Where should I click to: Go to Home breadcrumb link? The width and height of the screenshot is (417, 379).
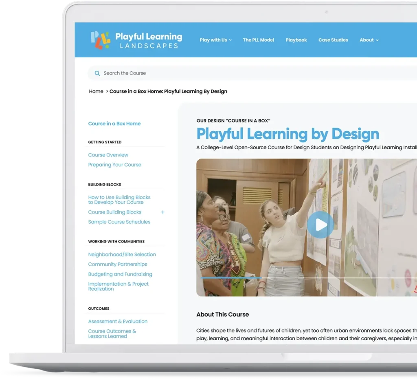(96, 91)
